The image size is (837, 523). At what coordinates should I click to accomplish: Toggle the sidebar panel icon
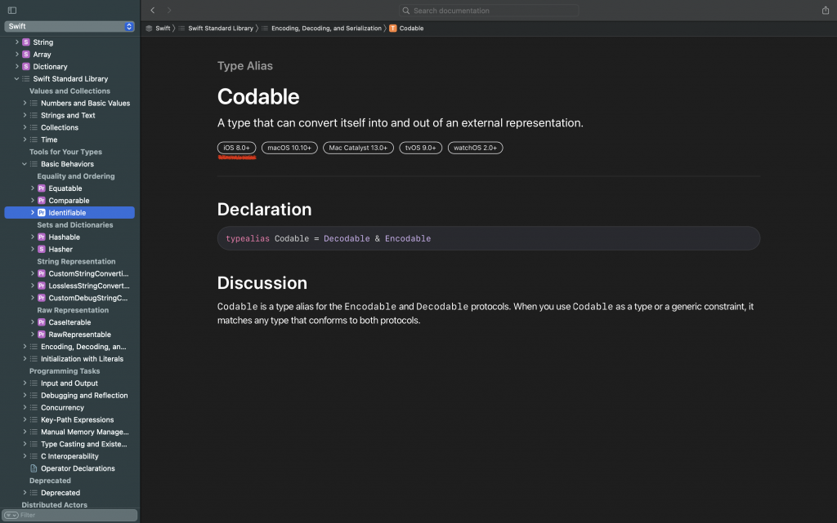coord(12,11)
